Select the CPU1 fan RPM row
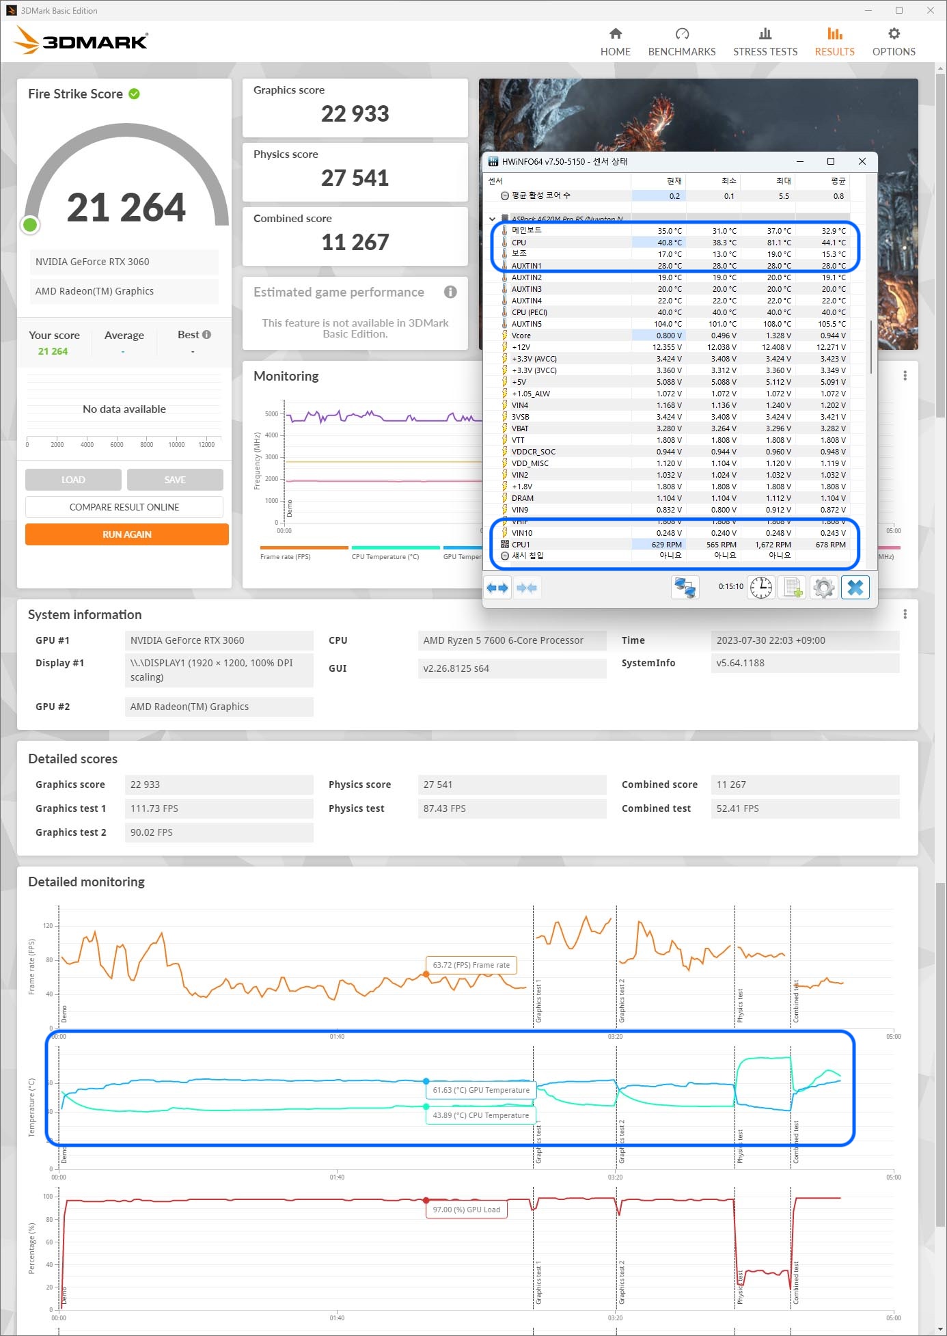 tap(674, 545)
